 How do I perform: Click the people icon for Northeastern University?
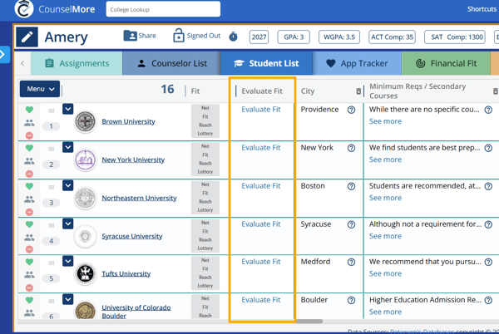click(x=29, y=199)
